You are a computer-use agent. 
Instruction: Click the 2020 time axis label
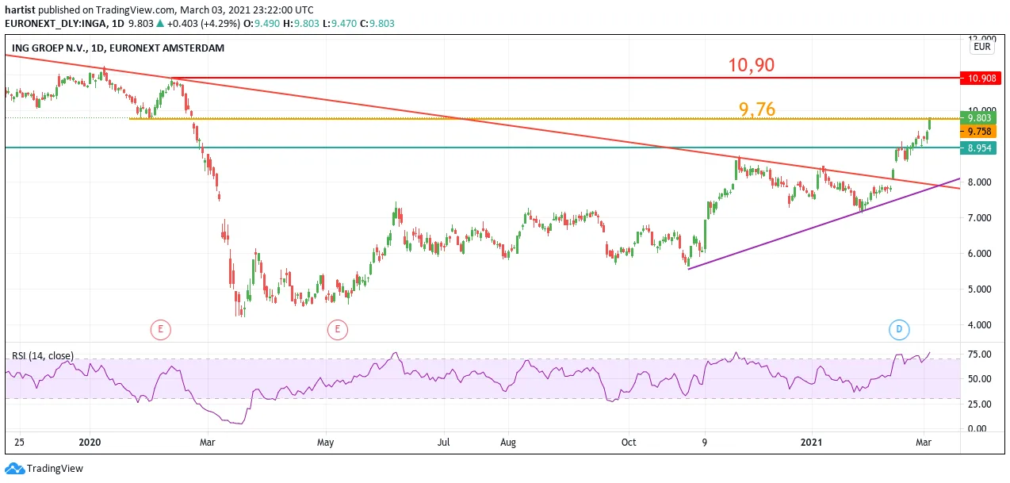(x=91, y=442)
